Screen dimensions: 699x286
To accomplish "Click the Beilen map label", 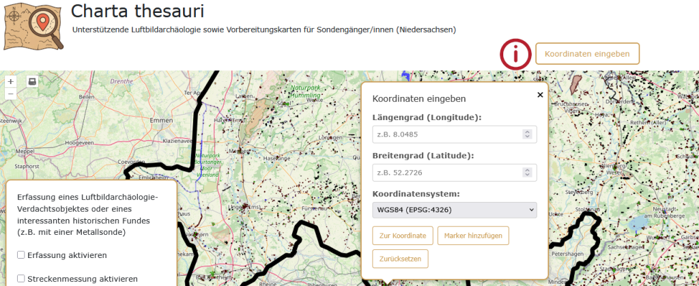I will pos(85,97).
